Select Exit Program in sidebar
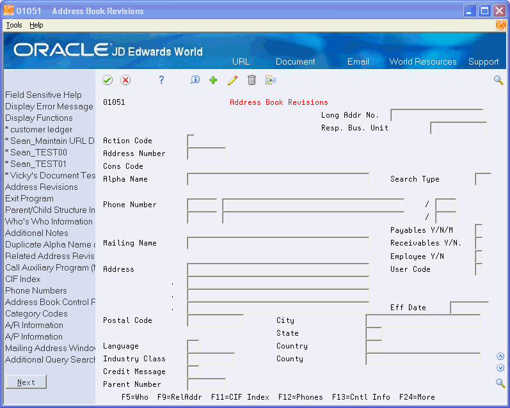The image size is (510, 408). coord(29,199)
